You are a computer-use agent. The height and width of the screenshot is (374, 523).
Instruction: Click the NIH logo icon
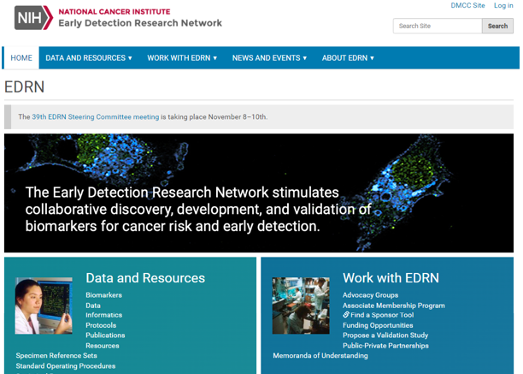(x=33, y=17)
